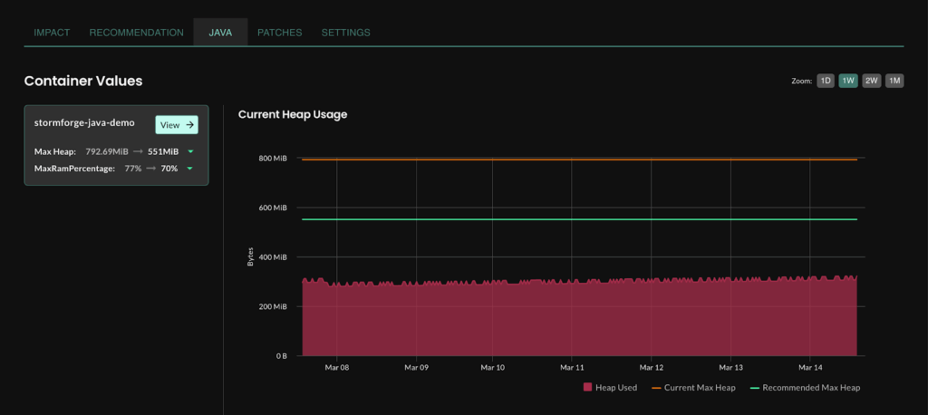Expand the MaxRamPercentage dropdown arrow
The height and width of the screenshot is (415, 928).
pos(189,169)
